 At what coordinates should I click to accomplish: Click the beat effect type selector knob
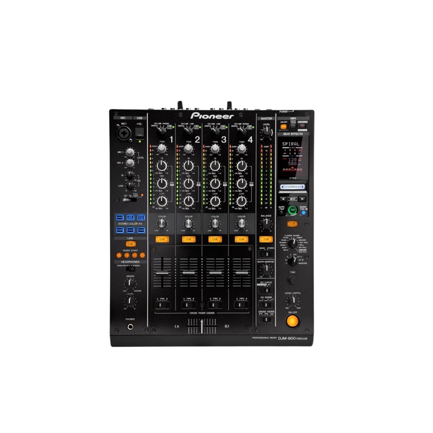point(292,244)
